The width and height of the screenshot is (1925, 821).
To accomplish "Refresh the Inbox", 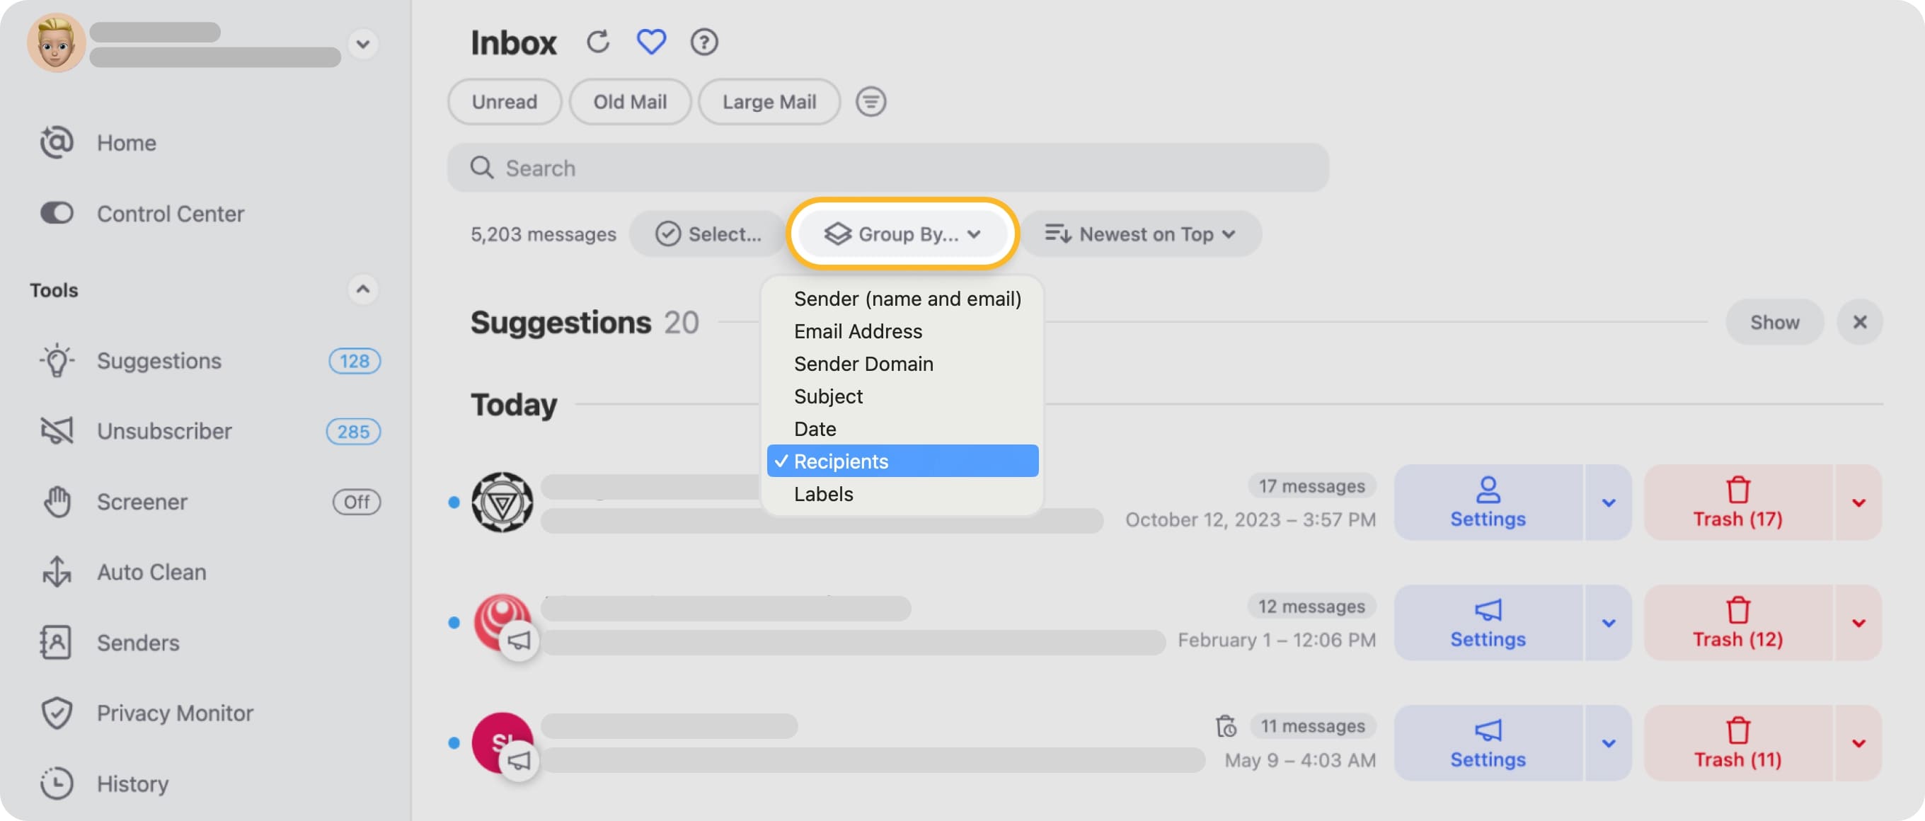I will (x=598, y=41).
